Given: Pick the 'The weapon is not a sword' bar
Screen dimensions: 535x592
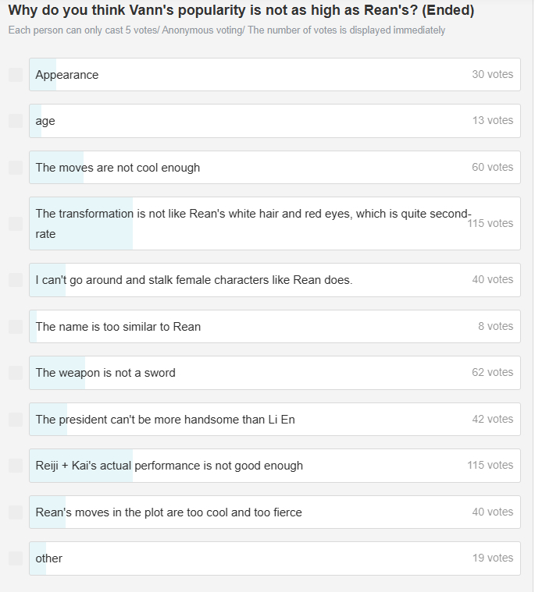Looking at the screenshot, I should tap(274, 373).
